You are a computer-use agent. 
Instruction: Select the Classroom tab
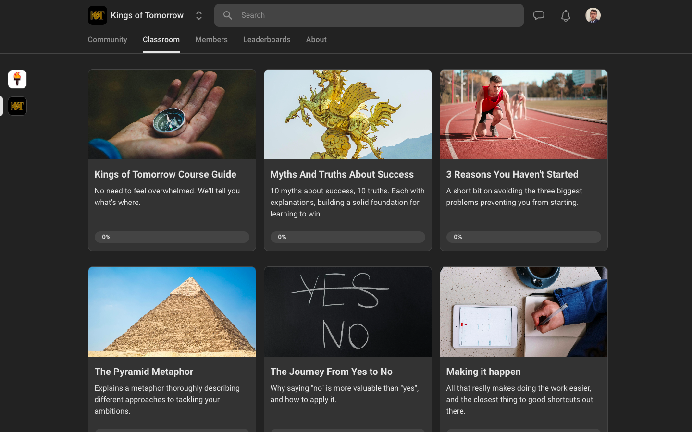(161, 40)
